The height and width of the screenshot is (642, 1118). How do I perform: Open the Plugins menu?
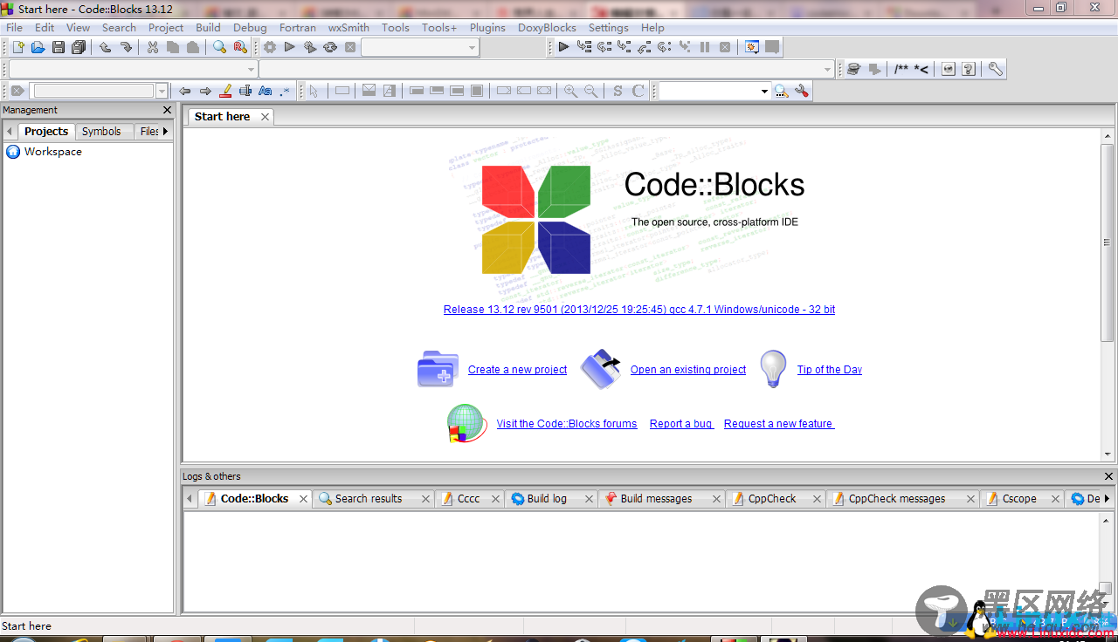487,27
